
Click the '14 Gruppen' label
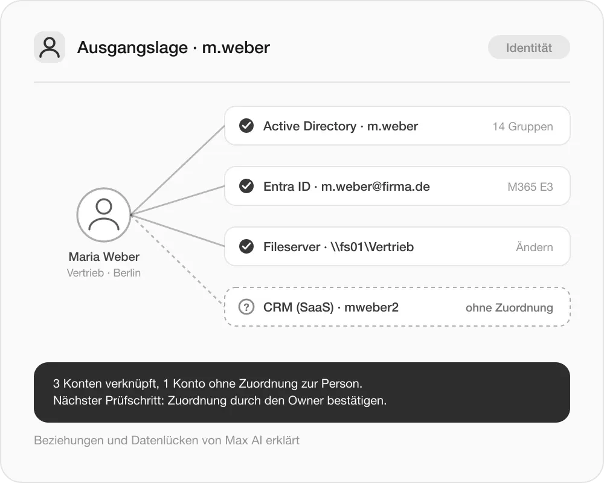[522, 126]
